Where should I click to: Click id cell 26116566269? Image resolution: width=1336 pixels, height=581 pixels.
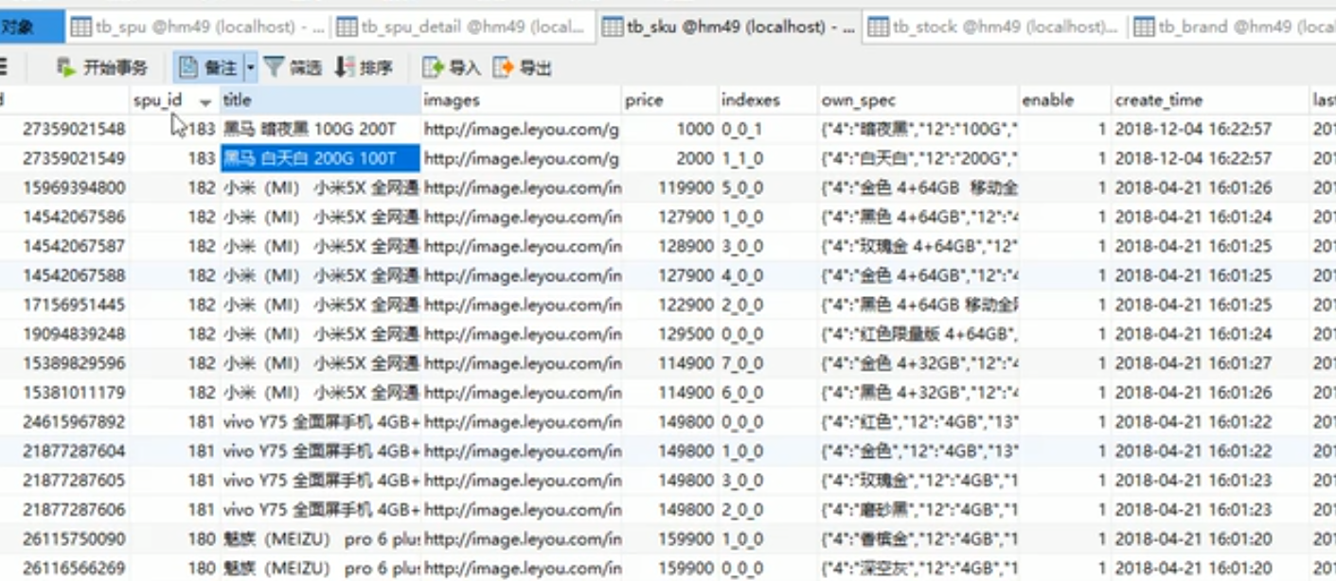[74, 568]
